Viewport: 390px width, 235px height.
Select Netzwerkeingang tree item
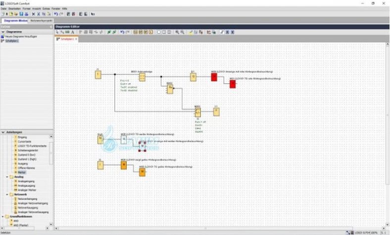click(x=27, y=199)
